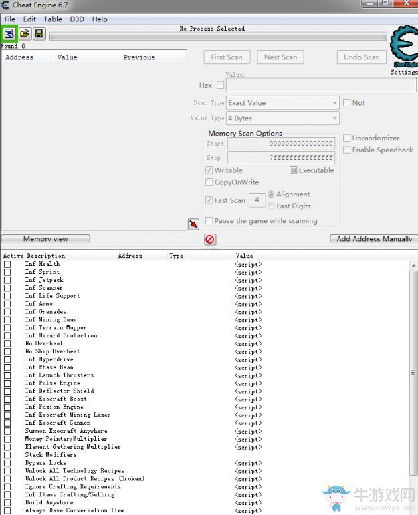The image size is (418, 515).
Task: Toggle the Executable checkbox
Action: point(294,170)
